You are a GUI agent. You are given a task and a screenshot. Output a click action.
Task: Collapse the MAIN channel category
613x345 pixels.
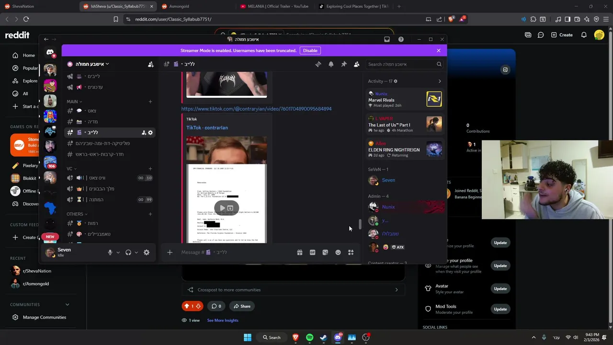(74, 102)
